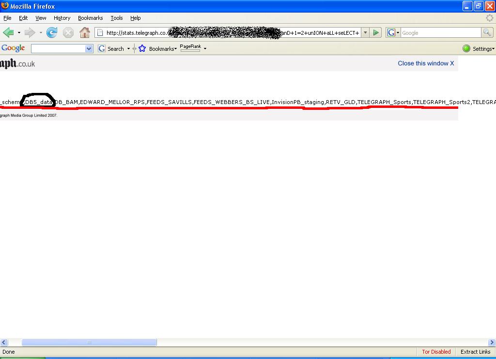This screenshot has width=496, height=359.
Task: Click the telegraph.co.uk logo
Action: click(x=17, y=63)
